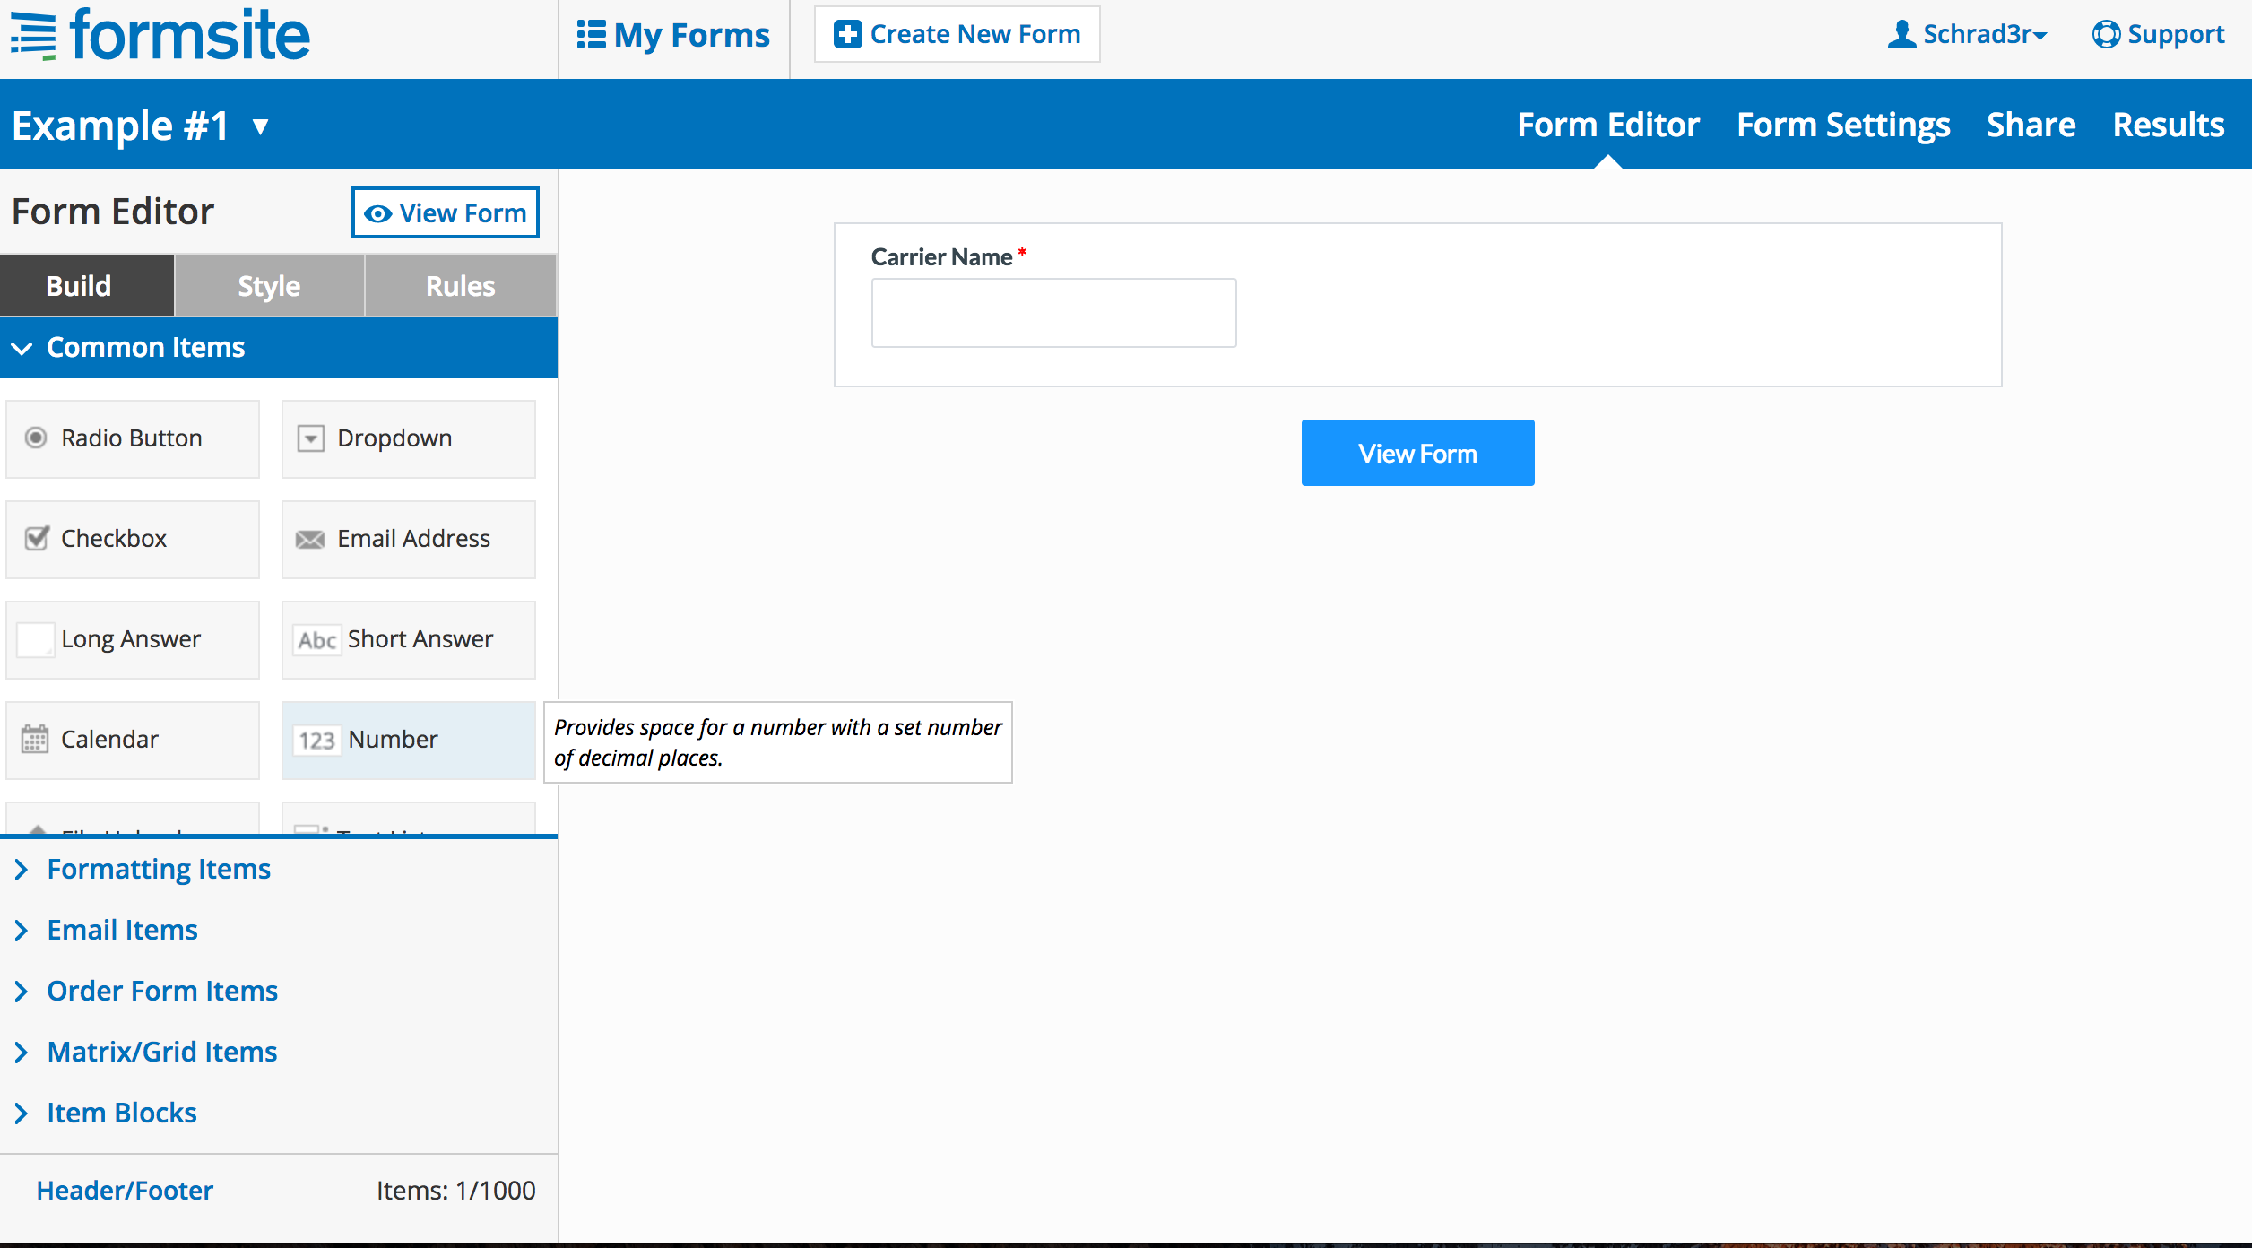This screenshot has height=1248, width=2252.
Task: Open the Form Editor top tab
Action: click(x=1608, y=125)
